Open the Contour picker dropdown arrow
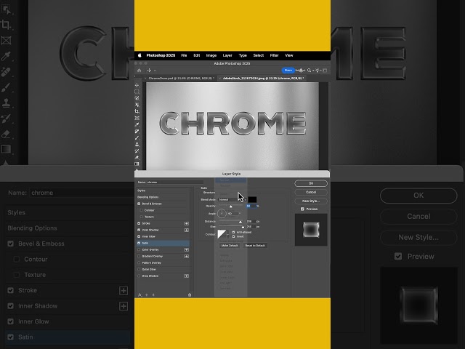The height and width of the screenshot is (349, 465). 227,234
